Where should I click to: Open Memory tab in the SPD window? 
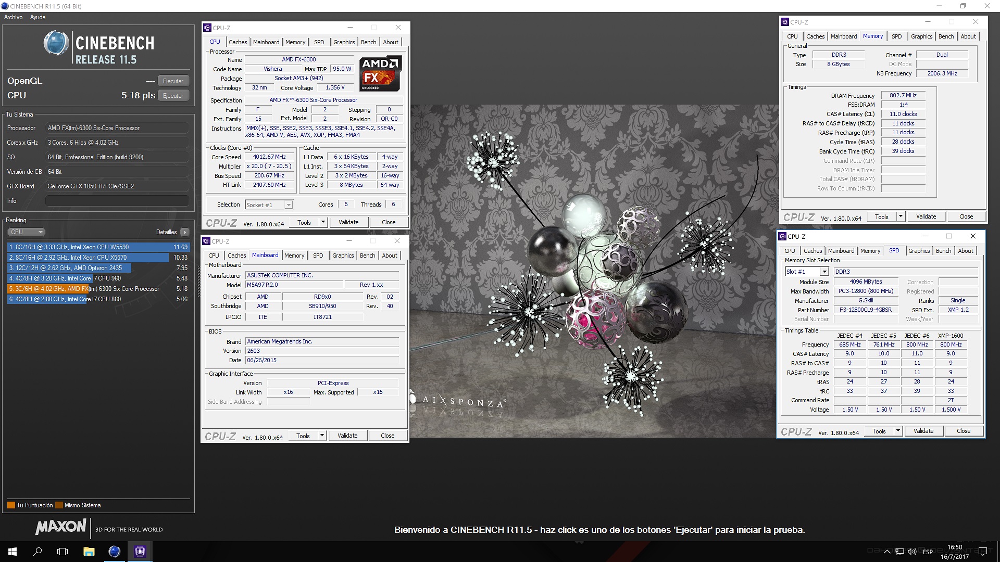[870, 251]
